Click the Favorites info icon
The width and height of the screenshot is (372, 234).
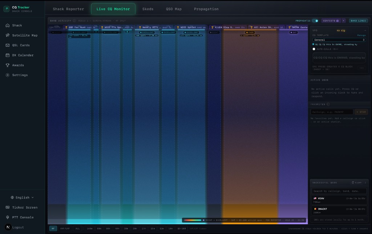point(328,104)
